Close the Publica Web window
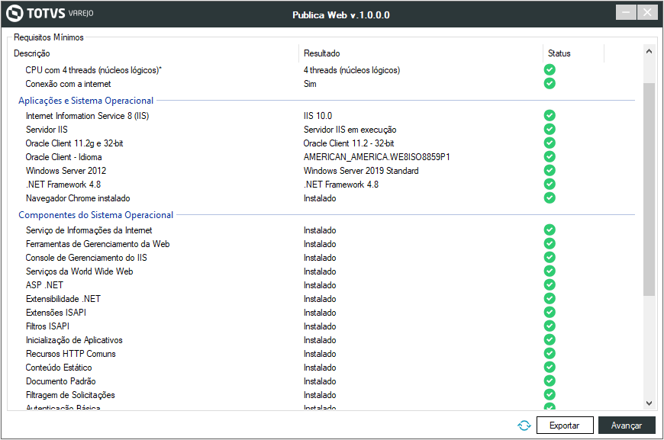Image resolution: width=664 pixels, height=440 pixels. 647,13
